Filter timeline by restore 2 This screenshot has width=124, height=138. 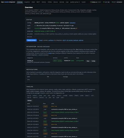click(35, 95)
